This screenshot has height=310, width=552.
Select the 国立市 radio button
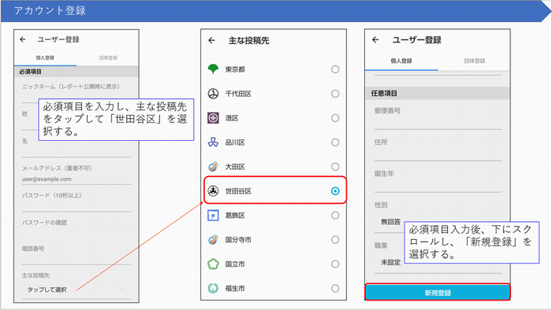[335, 264]
